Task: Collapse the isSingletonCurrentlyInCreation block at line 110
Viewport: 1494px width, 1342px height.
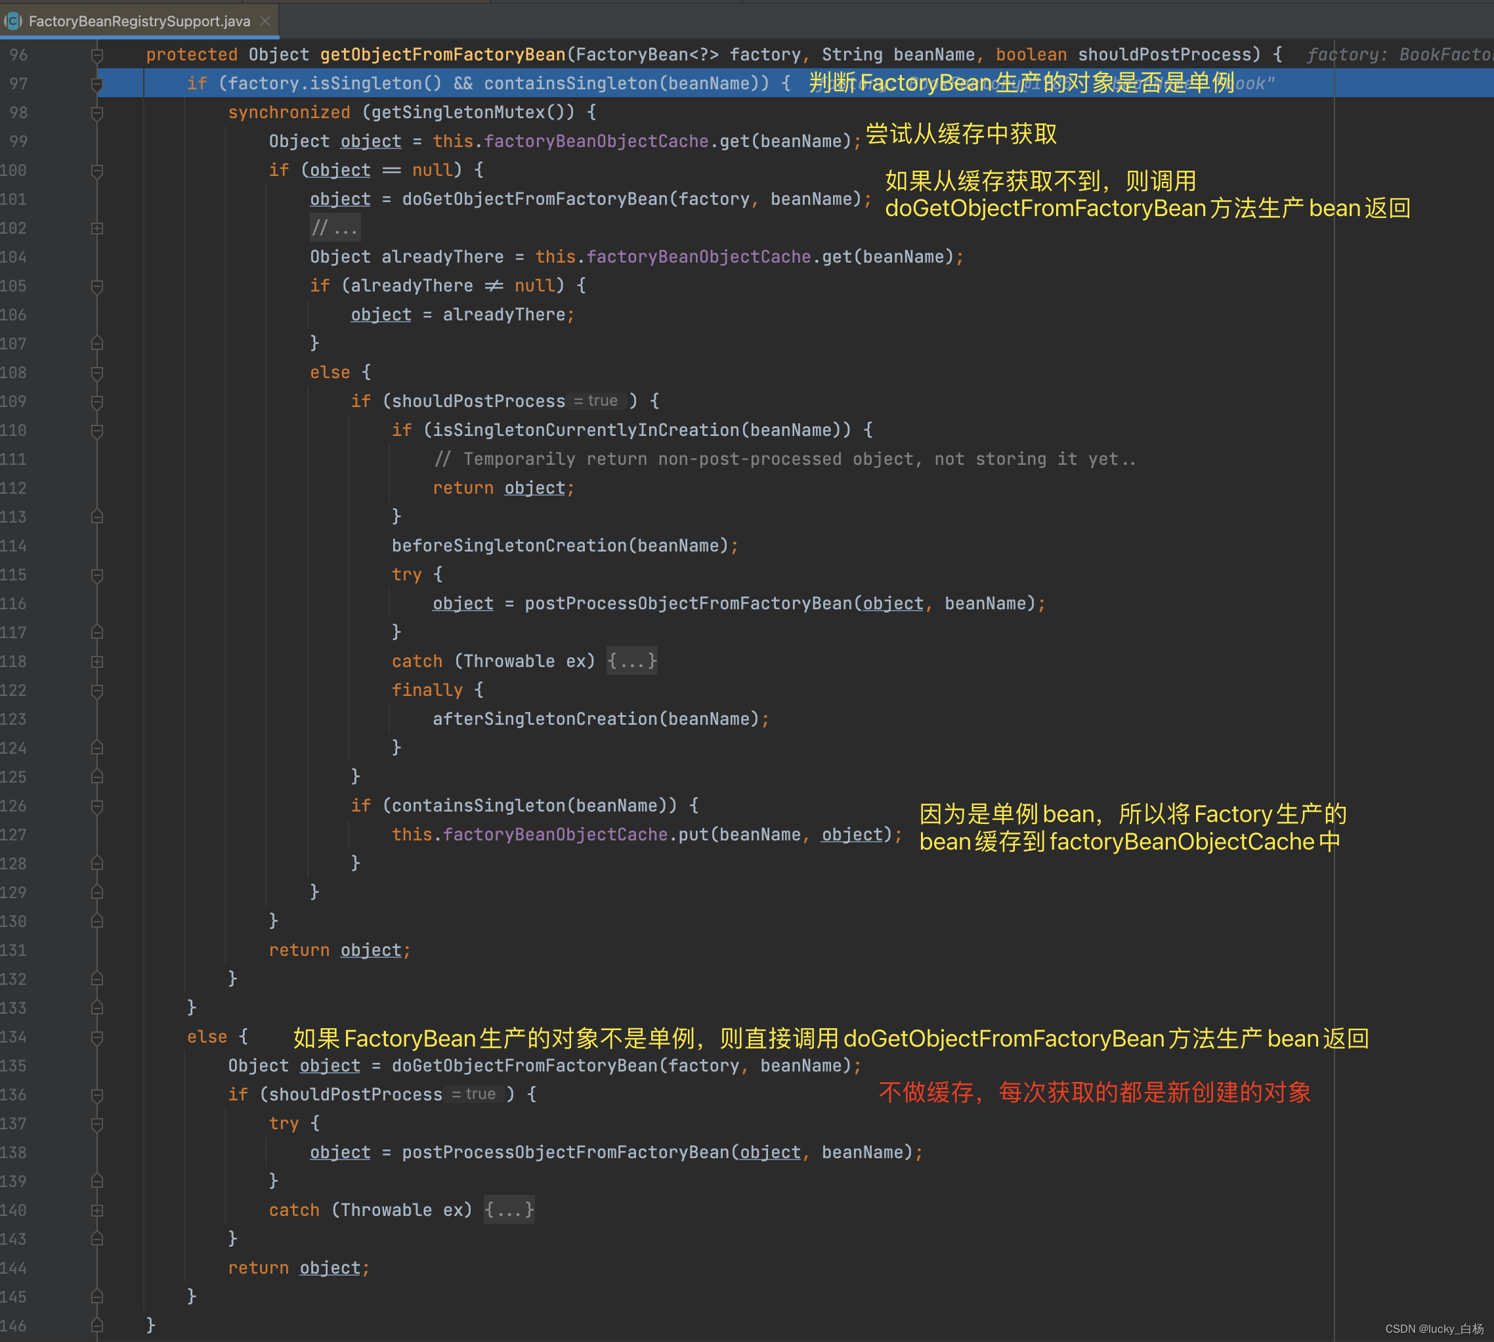Action: point(96,431)
